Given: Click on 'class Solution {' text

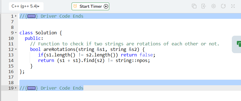Looking at the screenshot, I should tap(40, 33).
